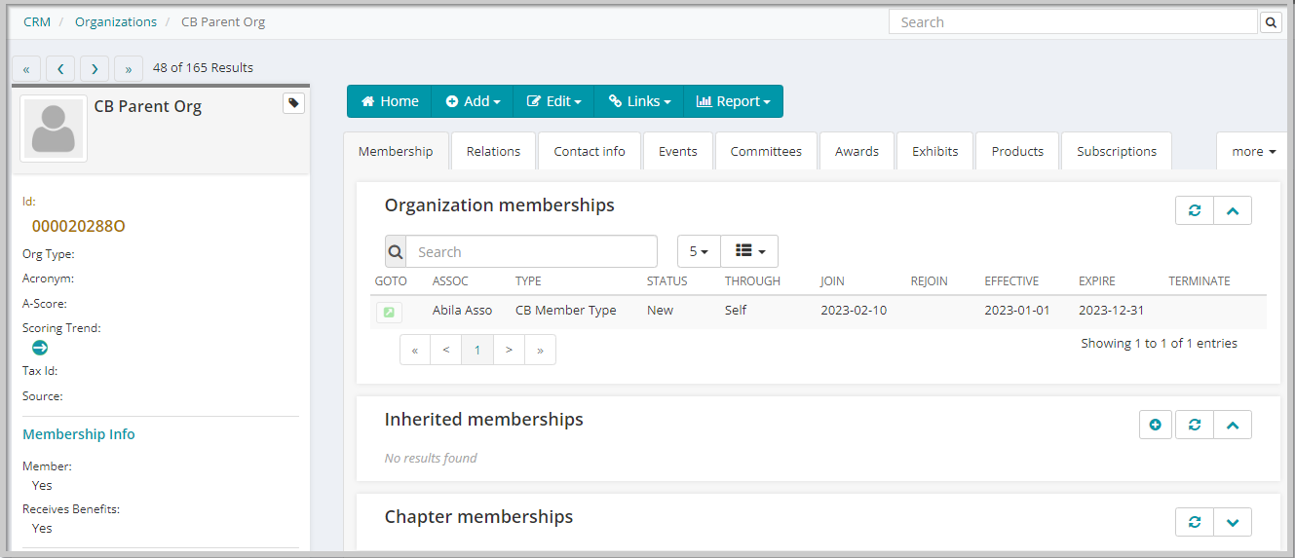Image resolution: width=1295 pixels, height=558 pixels.
Task: Open the green GOTO icon for Abila Asso
Action: pos(389,312)
